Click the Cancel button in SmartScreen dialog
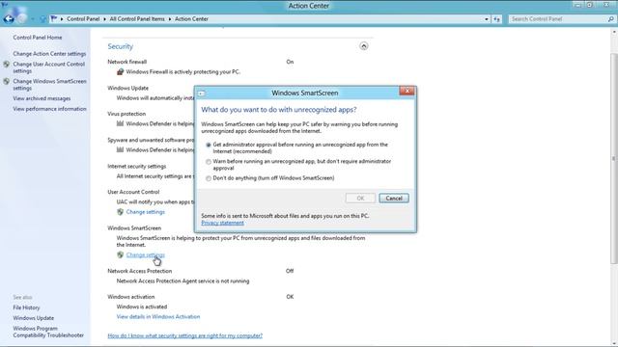 (x=394, y=198)
